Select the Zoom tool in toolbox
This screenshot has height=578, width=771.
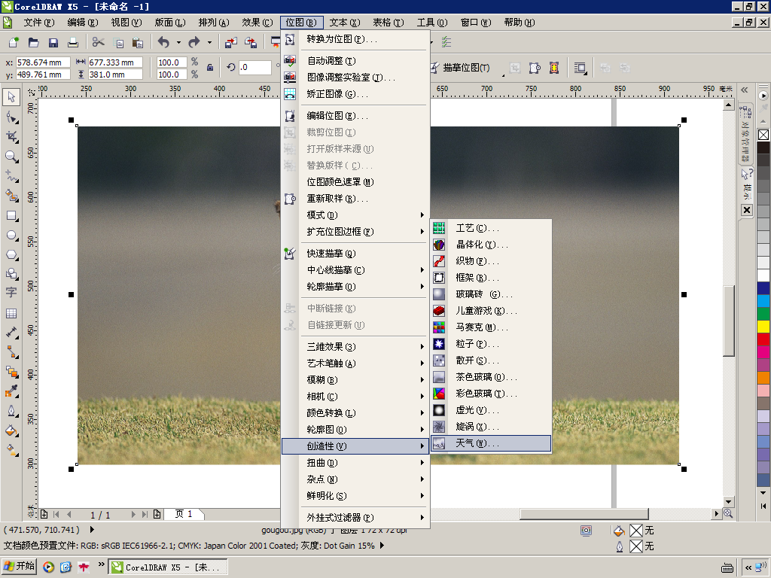coord(11,157)
